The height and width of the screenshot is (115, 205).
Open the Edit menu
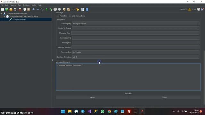coord(7,5)
